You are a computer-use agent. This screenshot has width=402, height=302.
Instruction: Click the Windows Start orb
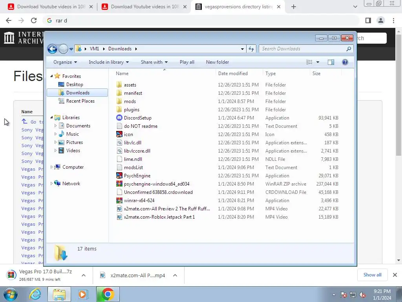coord(11,294)
